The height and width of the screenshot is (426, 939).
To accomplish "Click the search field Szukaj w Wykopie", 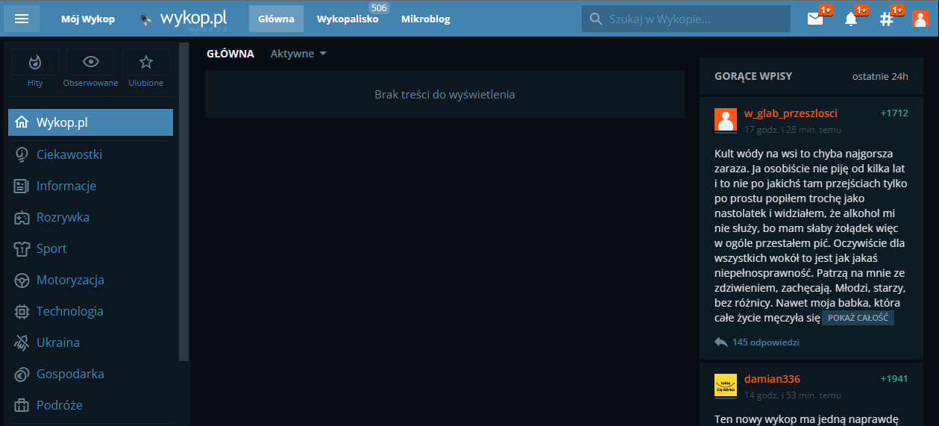I will [x=686, y=19].
